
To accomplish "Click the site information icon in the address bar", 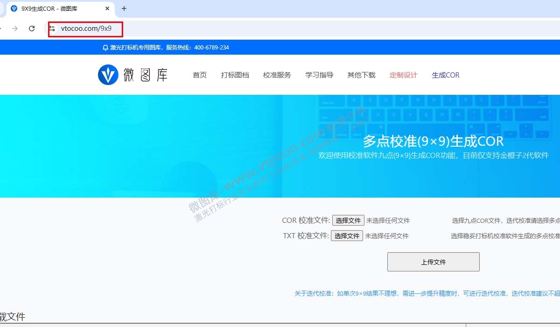I will point(53,28).
